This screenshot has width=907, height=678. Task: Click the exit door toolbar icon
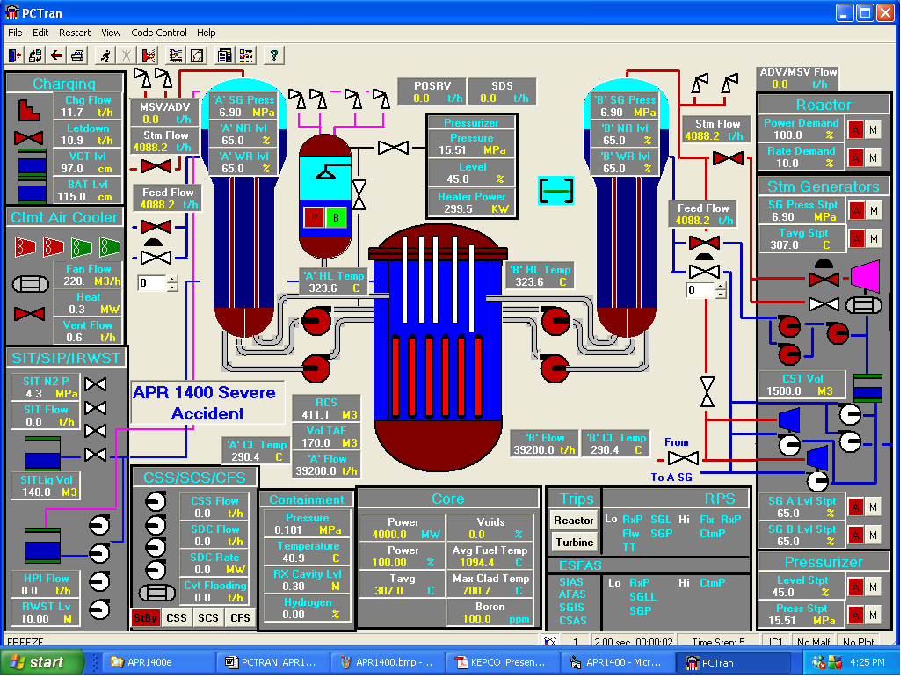[x=14, y=55]
